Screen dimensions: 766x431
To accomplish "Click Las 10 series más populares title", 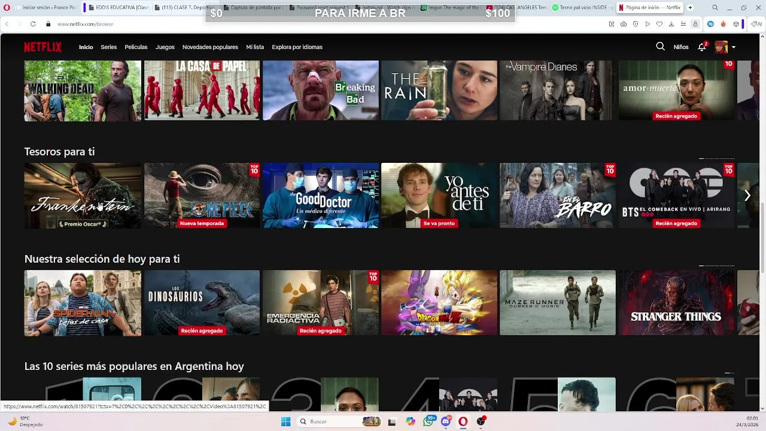I will pyautogui.click(x=134, y=366).
